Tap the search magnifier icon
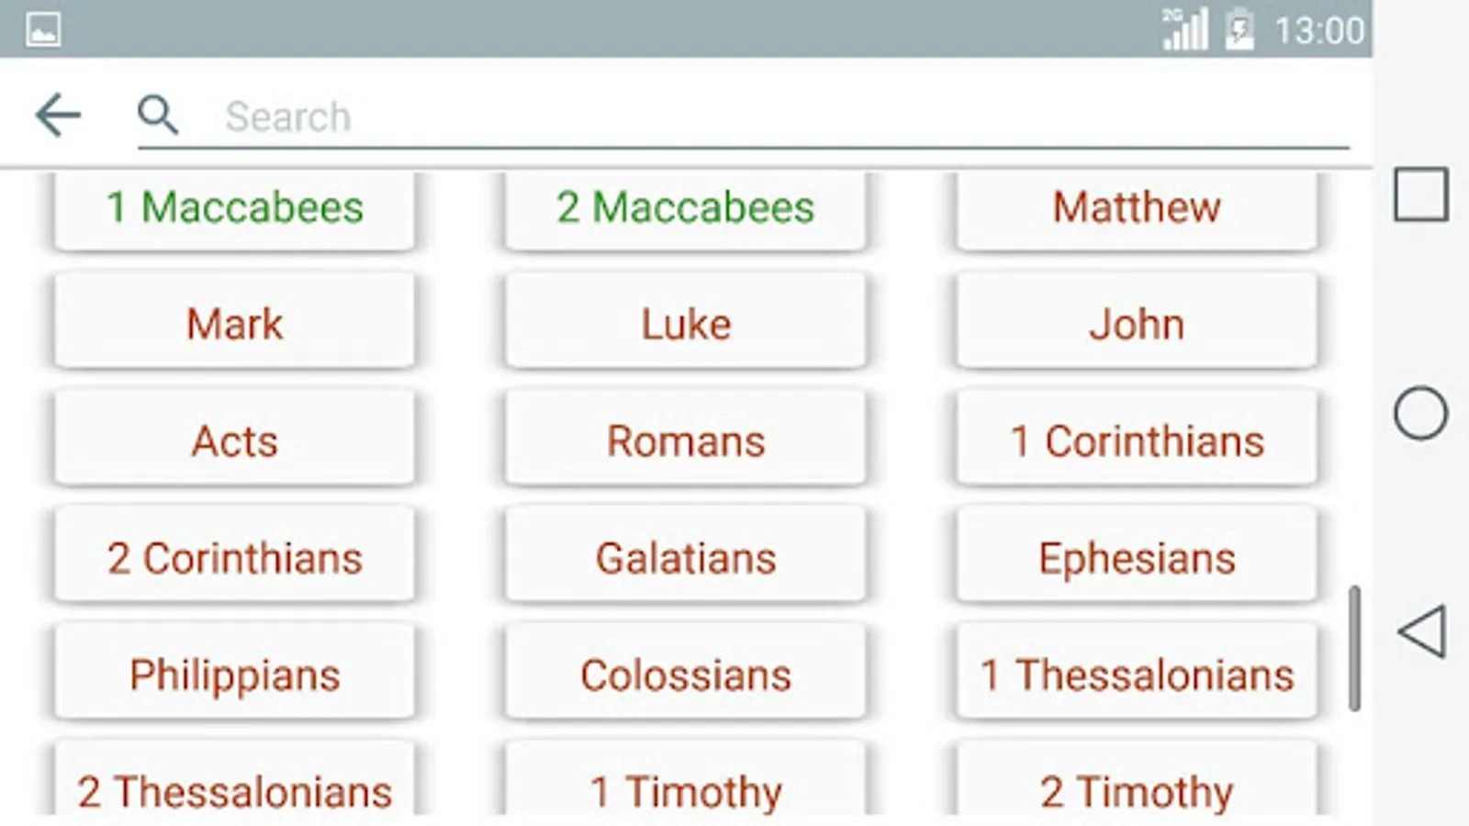1469x826 pixels. pos(158,116)
